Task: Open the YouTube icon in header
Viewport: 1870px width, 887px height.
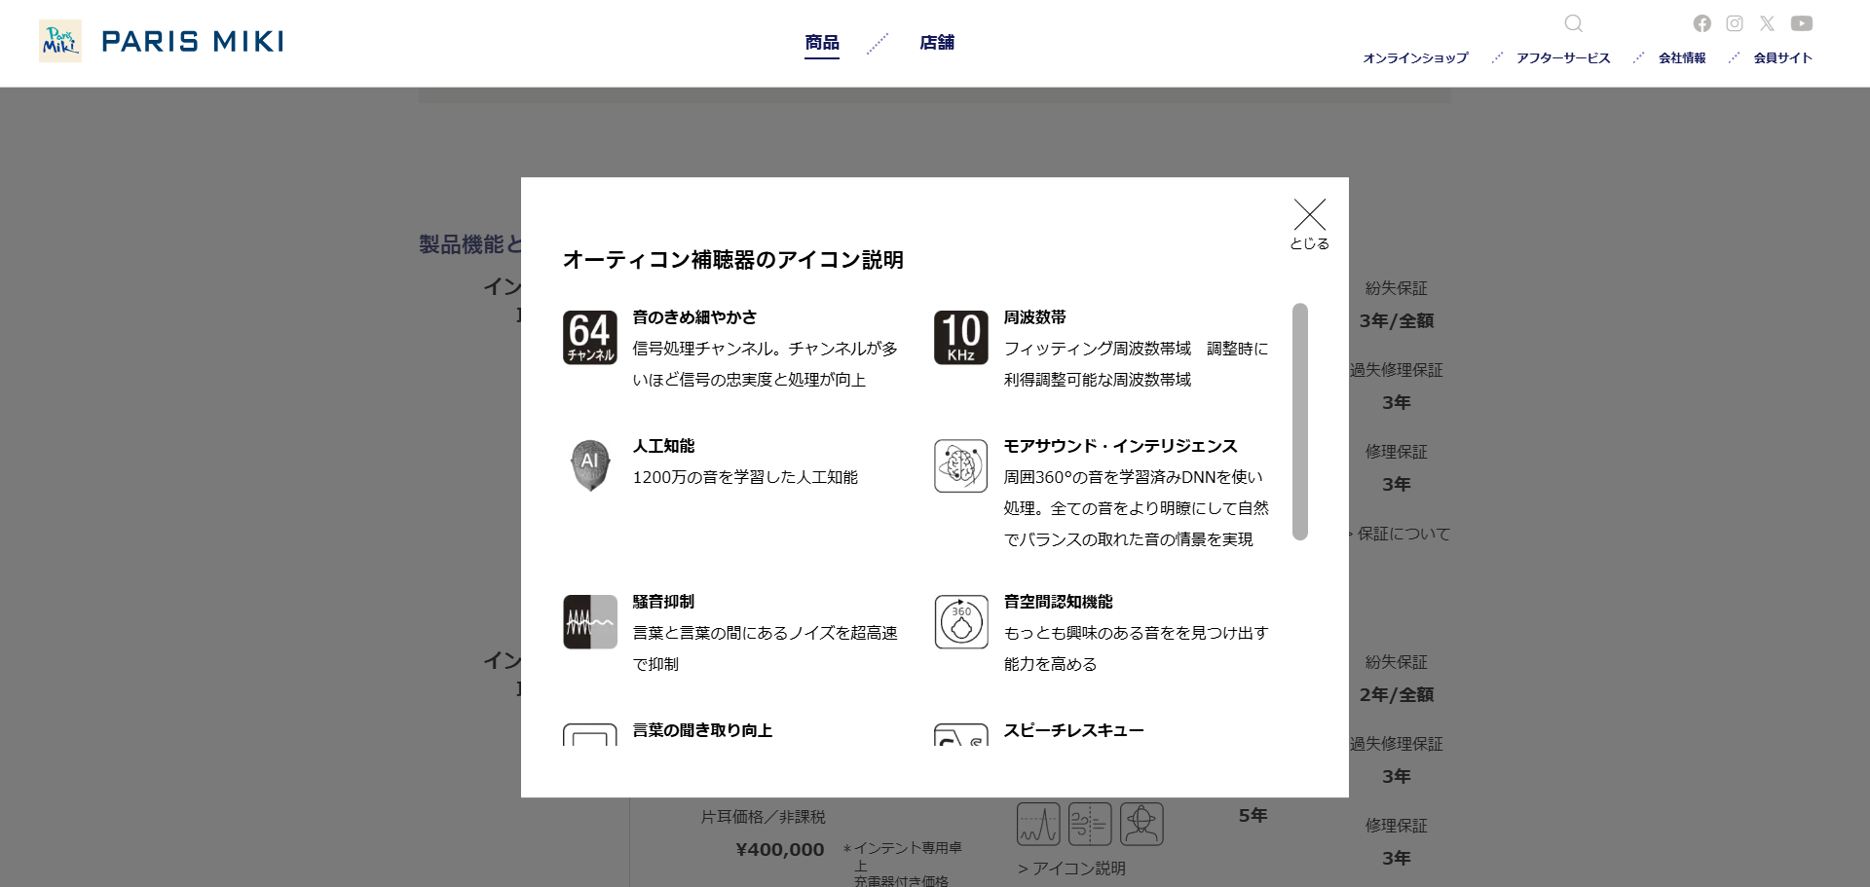Action: [x=1801, y=23]
